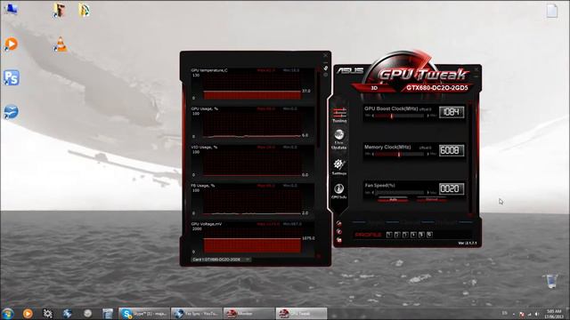Click the clock in system tray
The width and height of the screenshot is (570, 320).
click(x=554, y=314)
